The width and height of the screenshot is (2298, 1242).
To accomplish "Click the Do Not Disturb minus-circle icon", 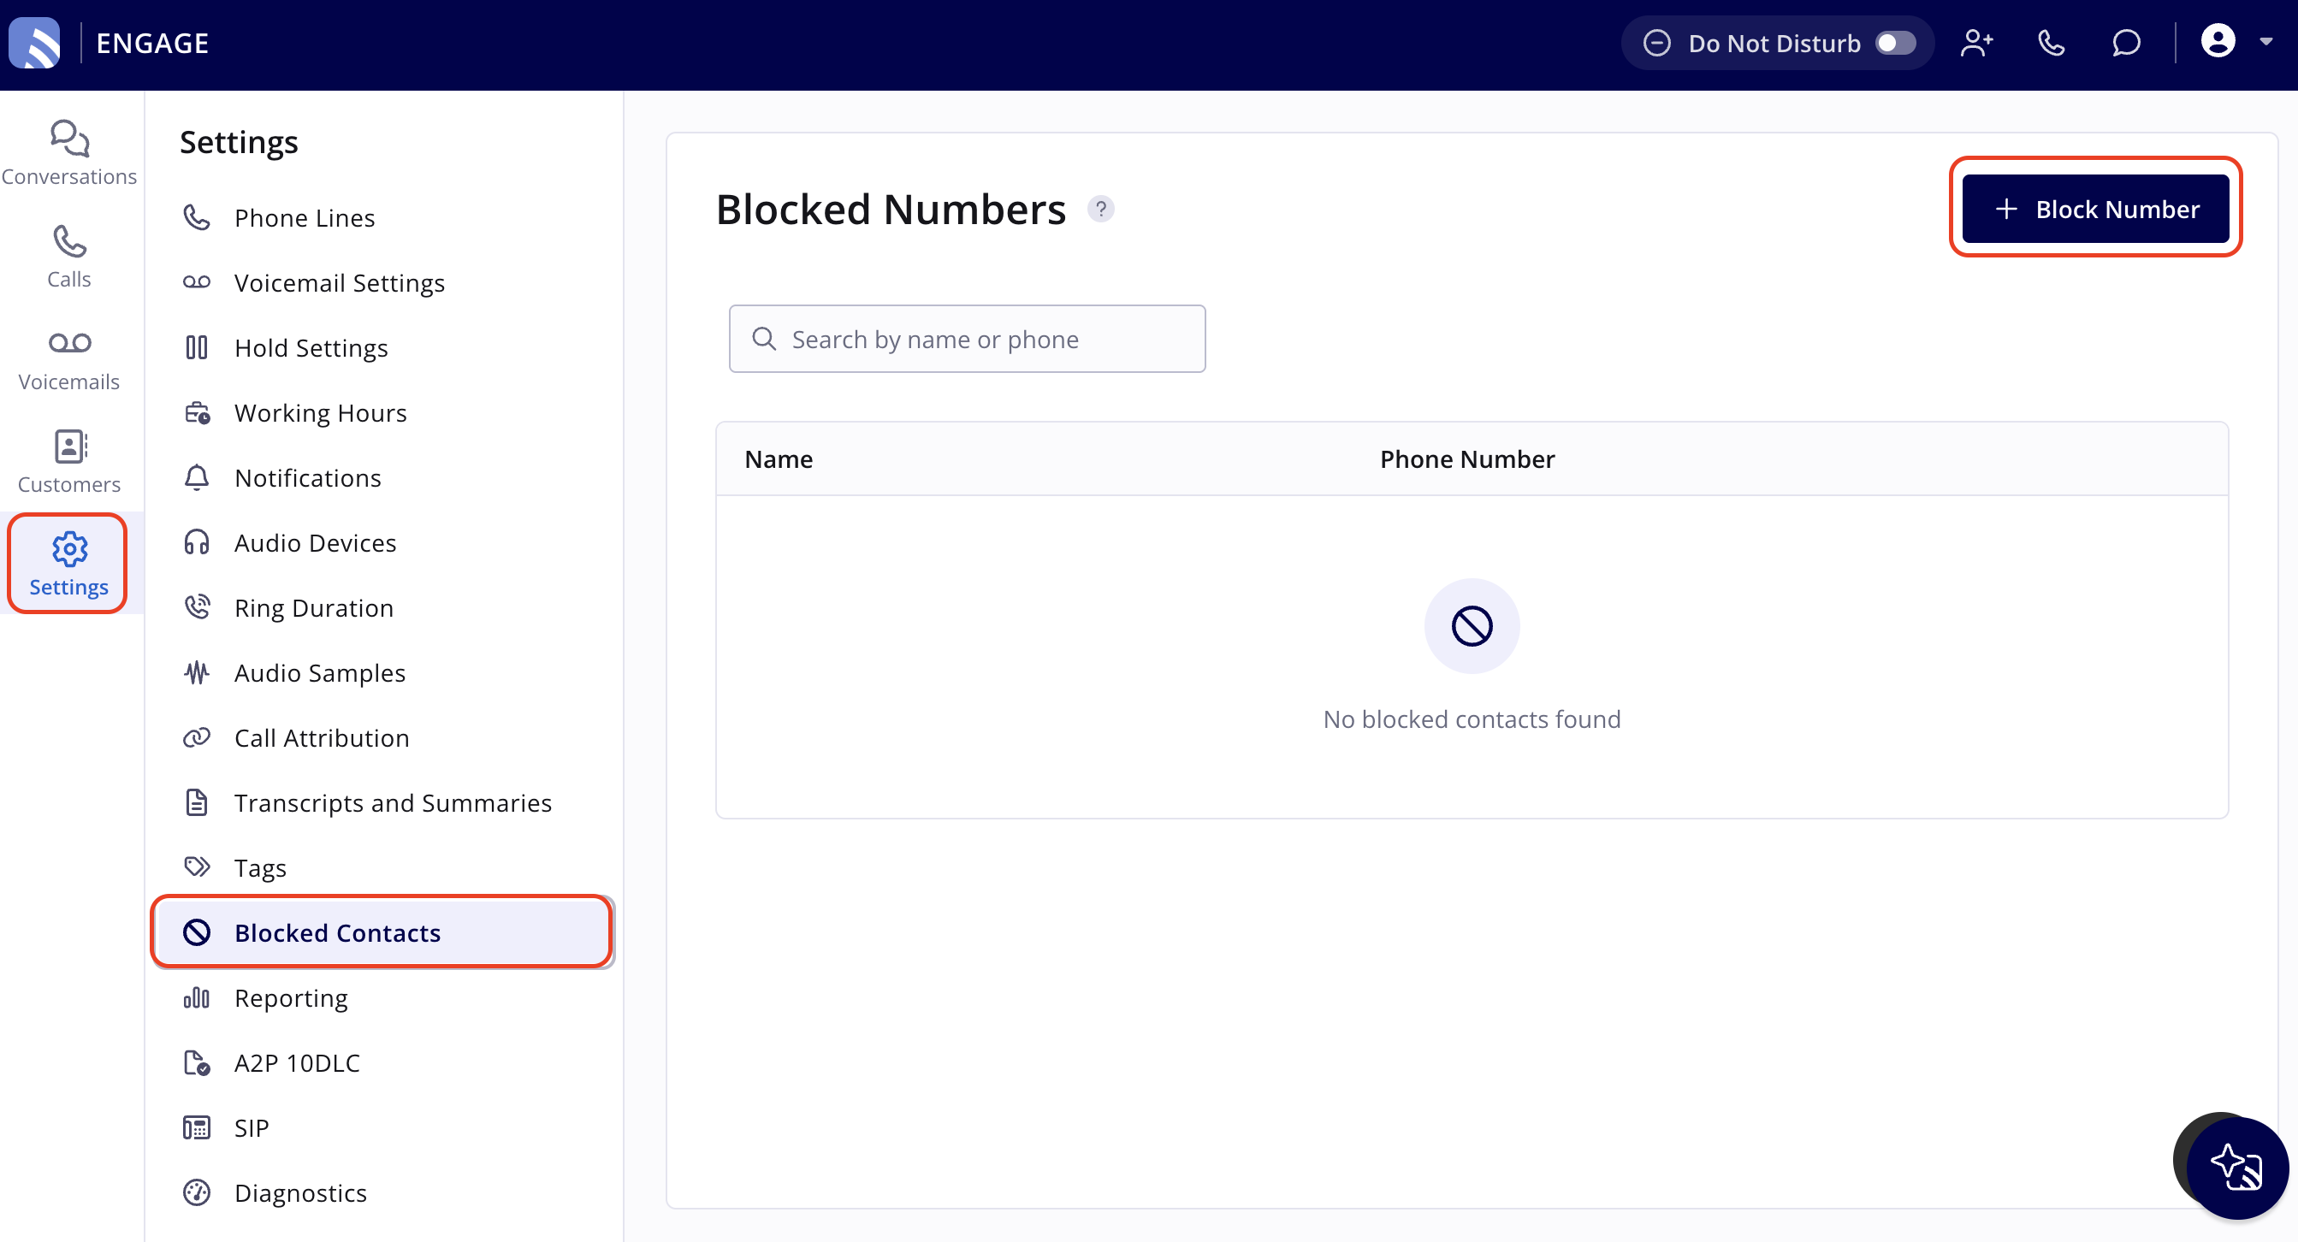I will [1656, 43].
